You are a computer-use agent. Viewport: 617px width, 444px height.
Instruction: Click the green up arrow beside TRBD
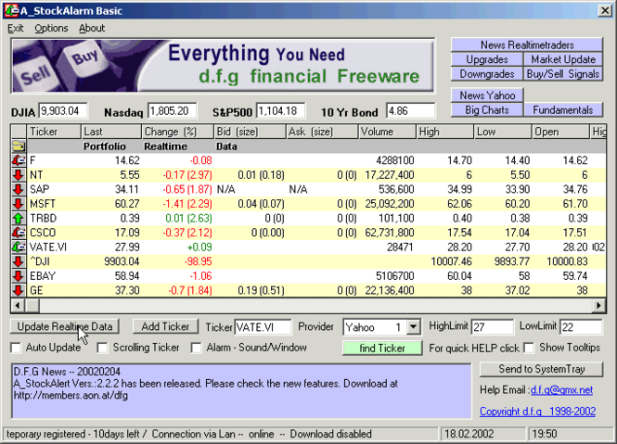[19, 218]
